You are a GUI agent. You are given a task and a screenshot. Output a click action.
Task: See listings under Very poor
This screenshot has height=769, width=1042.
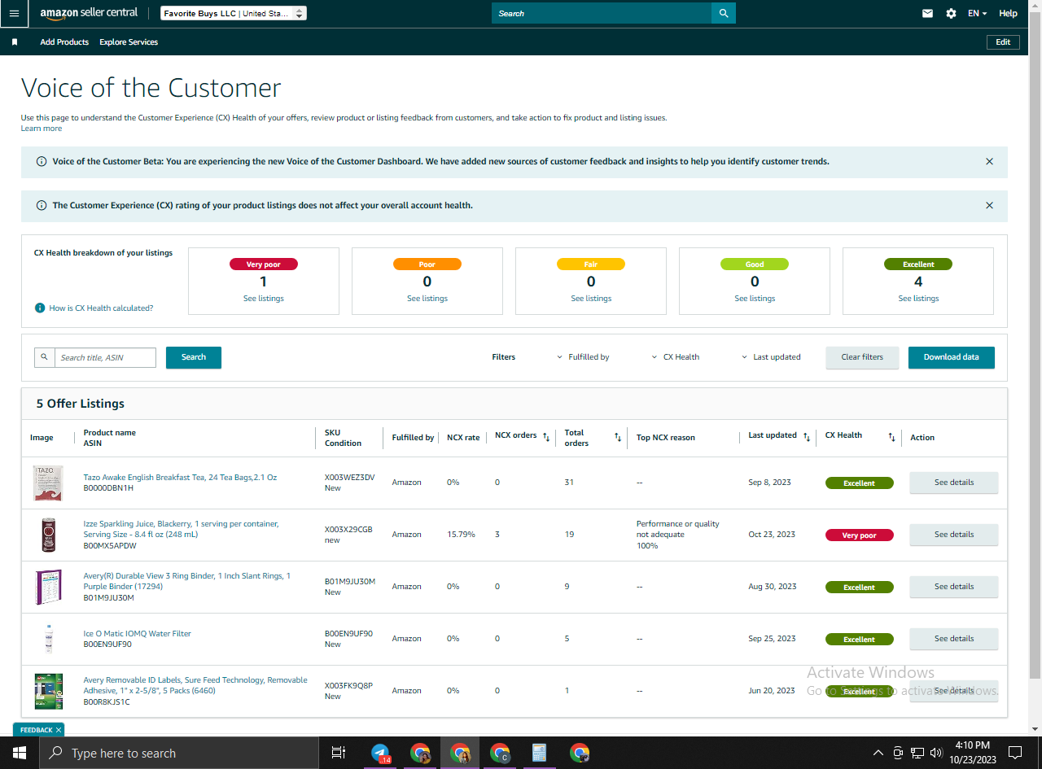coord(264,299)
